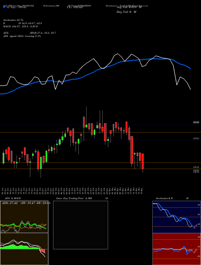This screenshot has width=201, height=265.
Task: Click the 139.21 price level label
Action: 196,139
